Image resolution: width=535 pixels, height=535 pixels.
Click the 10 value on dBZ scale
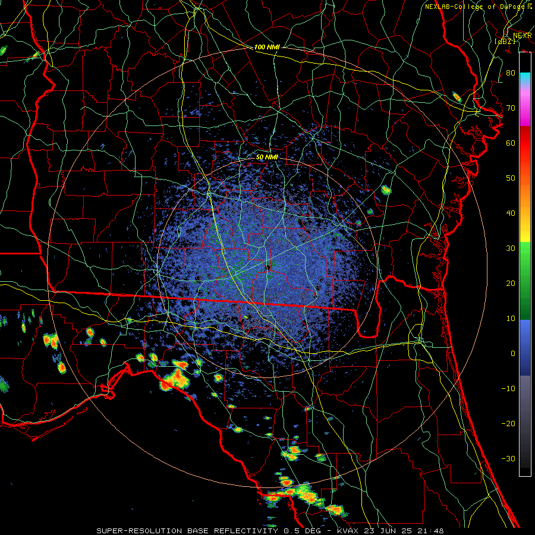(x=511, y=319)
